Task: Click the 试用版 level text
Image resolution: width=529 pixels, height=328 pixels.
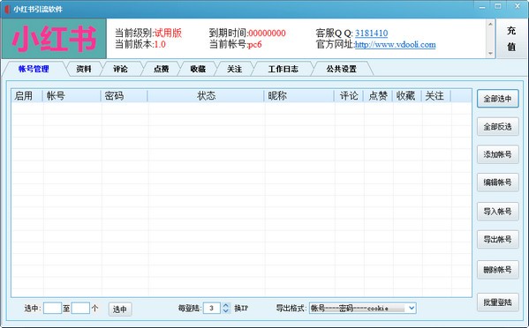Action: [x=168, y=33]
